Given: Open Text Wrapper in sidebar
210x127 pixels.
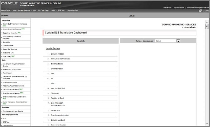Looking at the screenshot, I should (x=7, y=73).
